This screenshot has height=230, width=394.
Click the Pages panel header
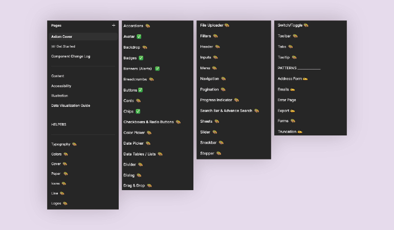(56, 26)
